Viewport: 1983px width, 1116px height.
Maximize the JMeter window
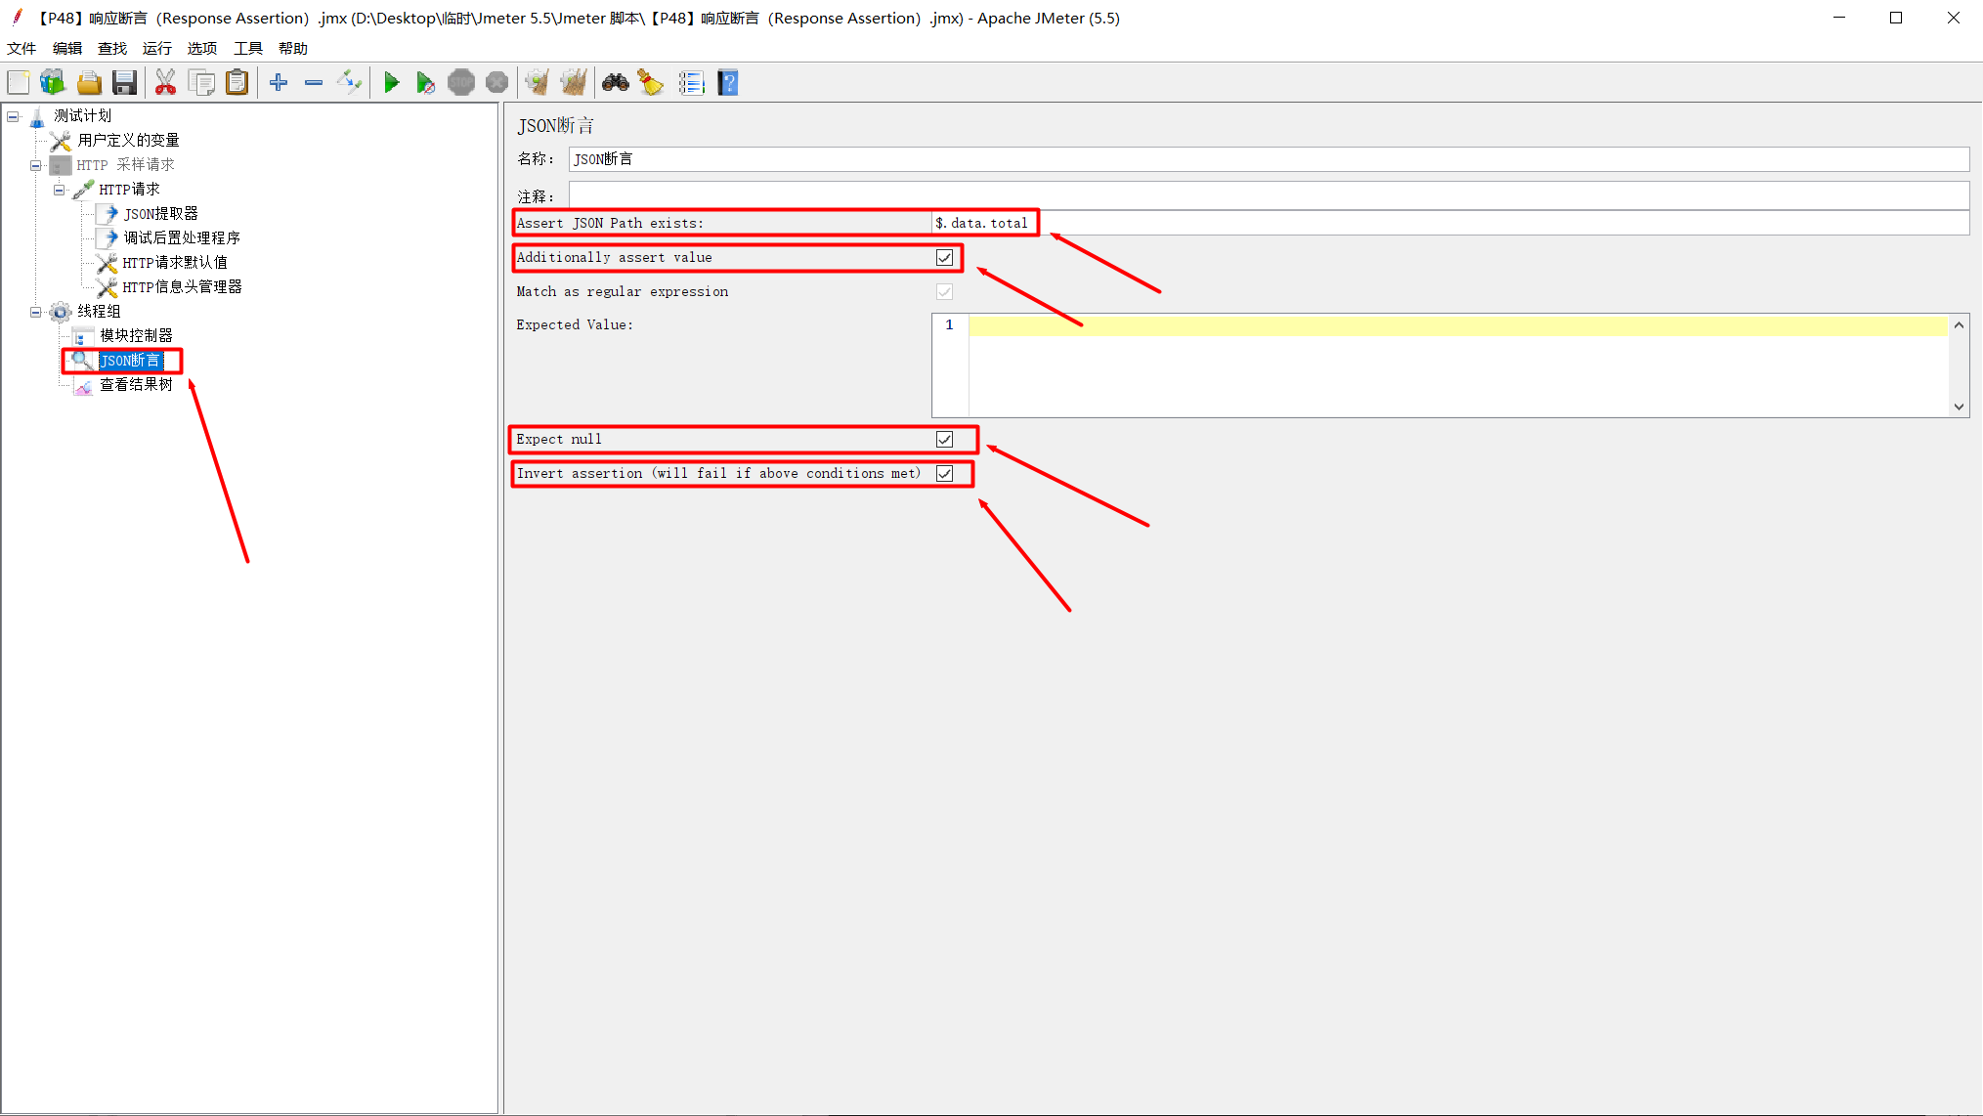coord(1896,18)
